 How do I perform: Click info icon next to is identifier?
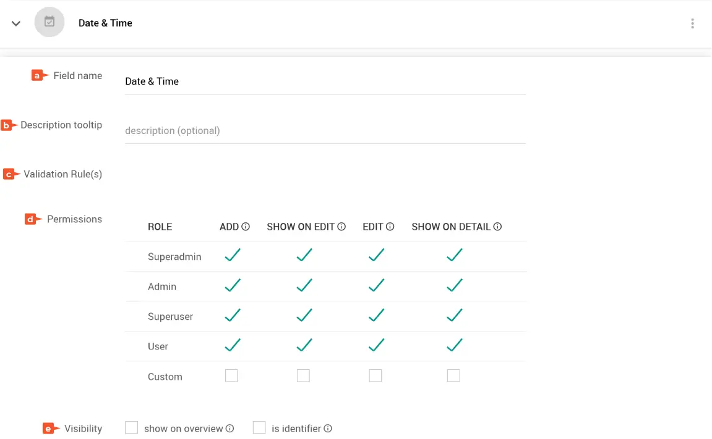click(328, 429)
